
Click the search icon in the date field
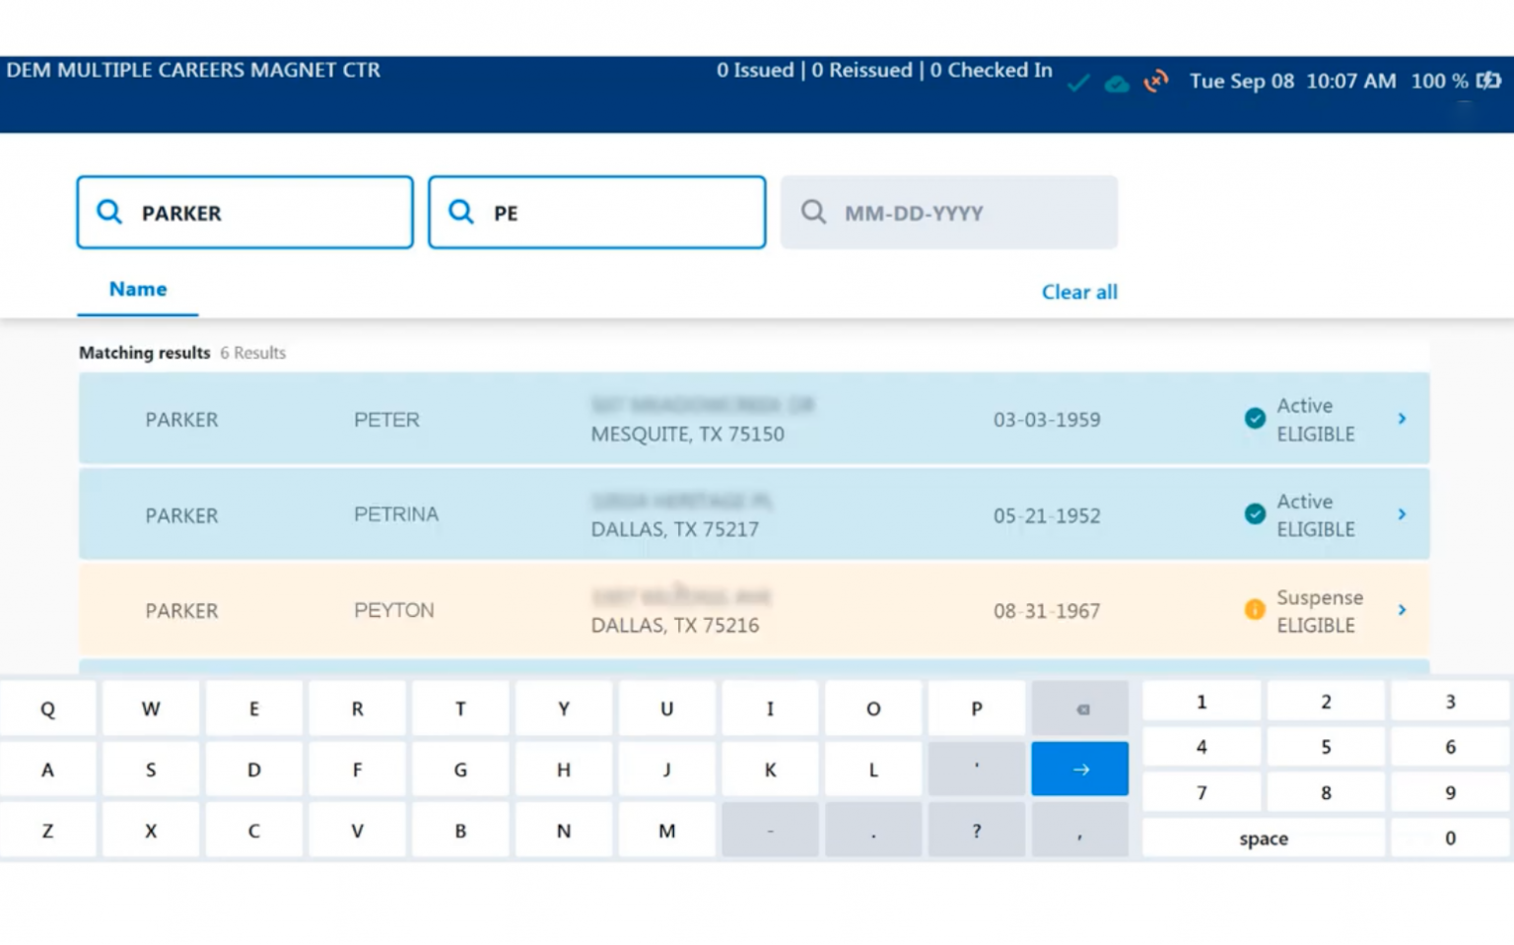tap(813, 212)
